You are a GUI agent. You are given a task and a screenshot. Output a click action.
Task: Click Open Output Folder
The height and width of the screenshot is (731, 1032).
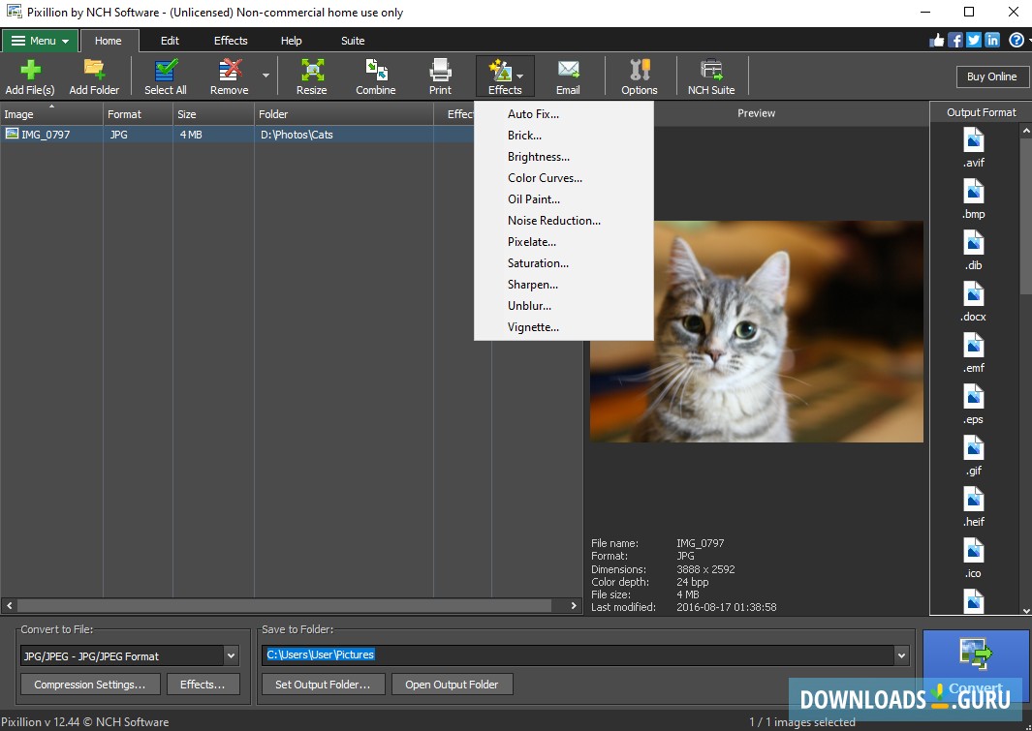tap(452, 684)
